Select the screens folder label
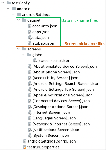 pyautogui.click(x=34, y=49)
